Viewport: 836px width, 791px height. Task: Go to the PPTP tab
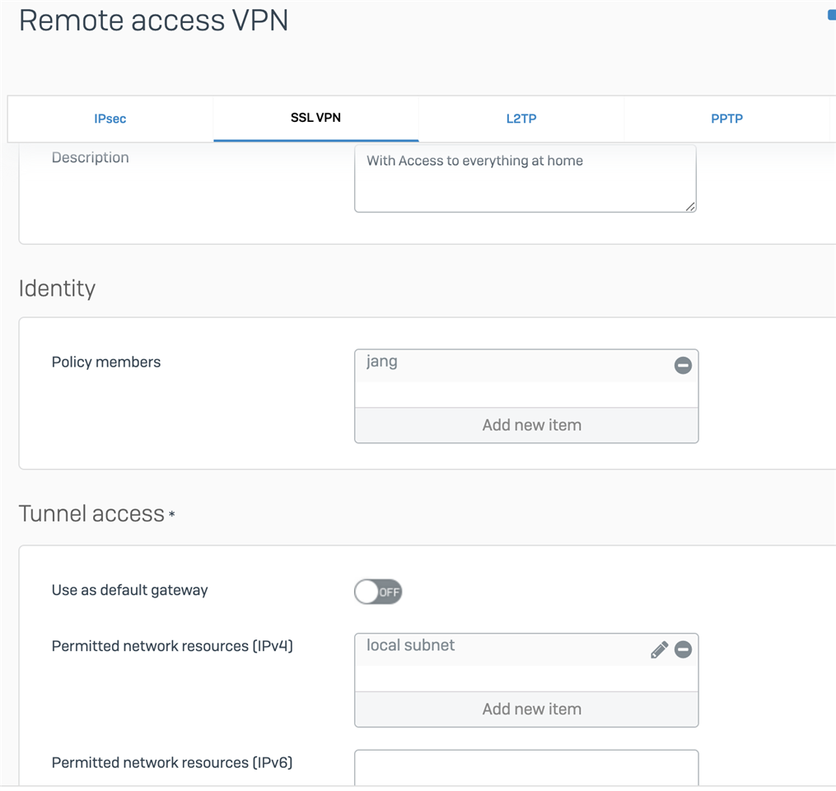click(726, 119)
